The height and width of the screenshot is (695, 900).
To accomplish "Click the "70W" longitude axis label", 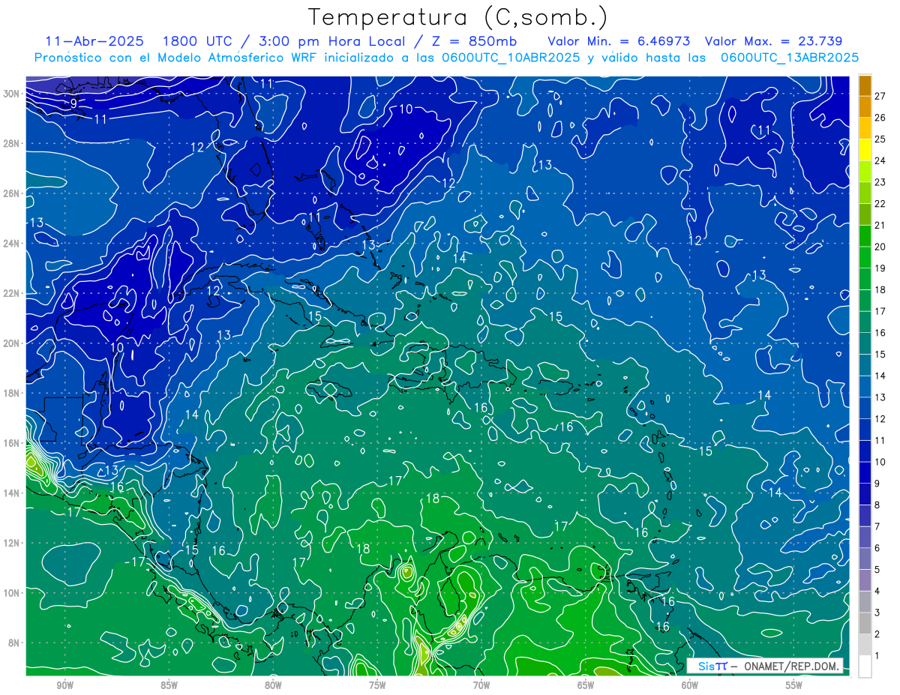I will pyautogui.click(x=481, y=685).
